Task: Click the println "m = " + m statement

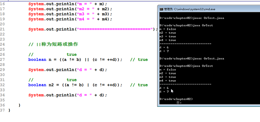Action: click(x=68, y=4)
